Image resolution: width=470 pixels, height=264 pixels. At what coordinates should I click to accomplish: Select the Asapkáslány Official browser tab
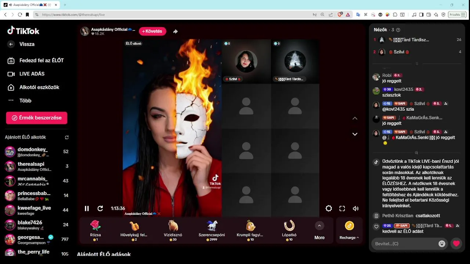30,5
